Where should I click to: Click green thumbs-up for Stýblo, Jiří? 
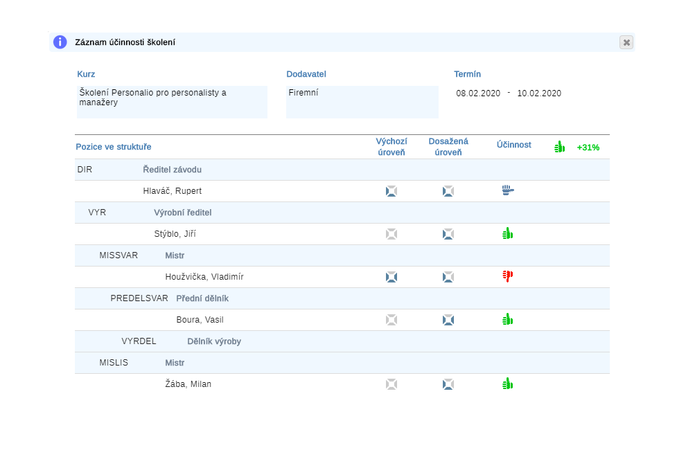click(507, 233)
